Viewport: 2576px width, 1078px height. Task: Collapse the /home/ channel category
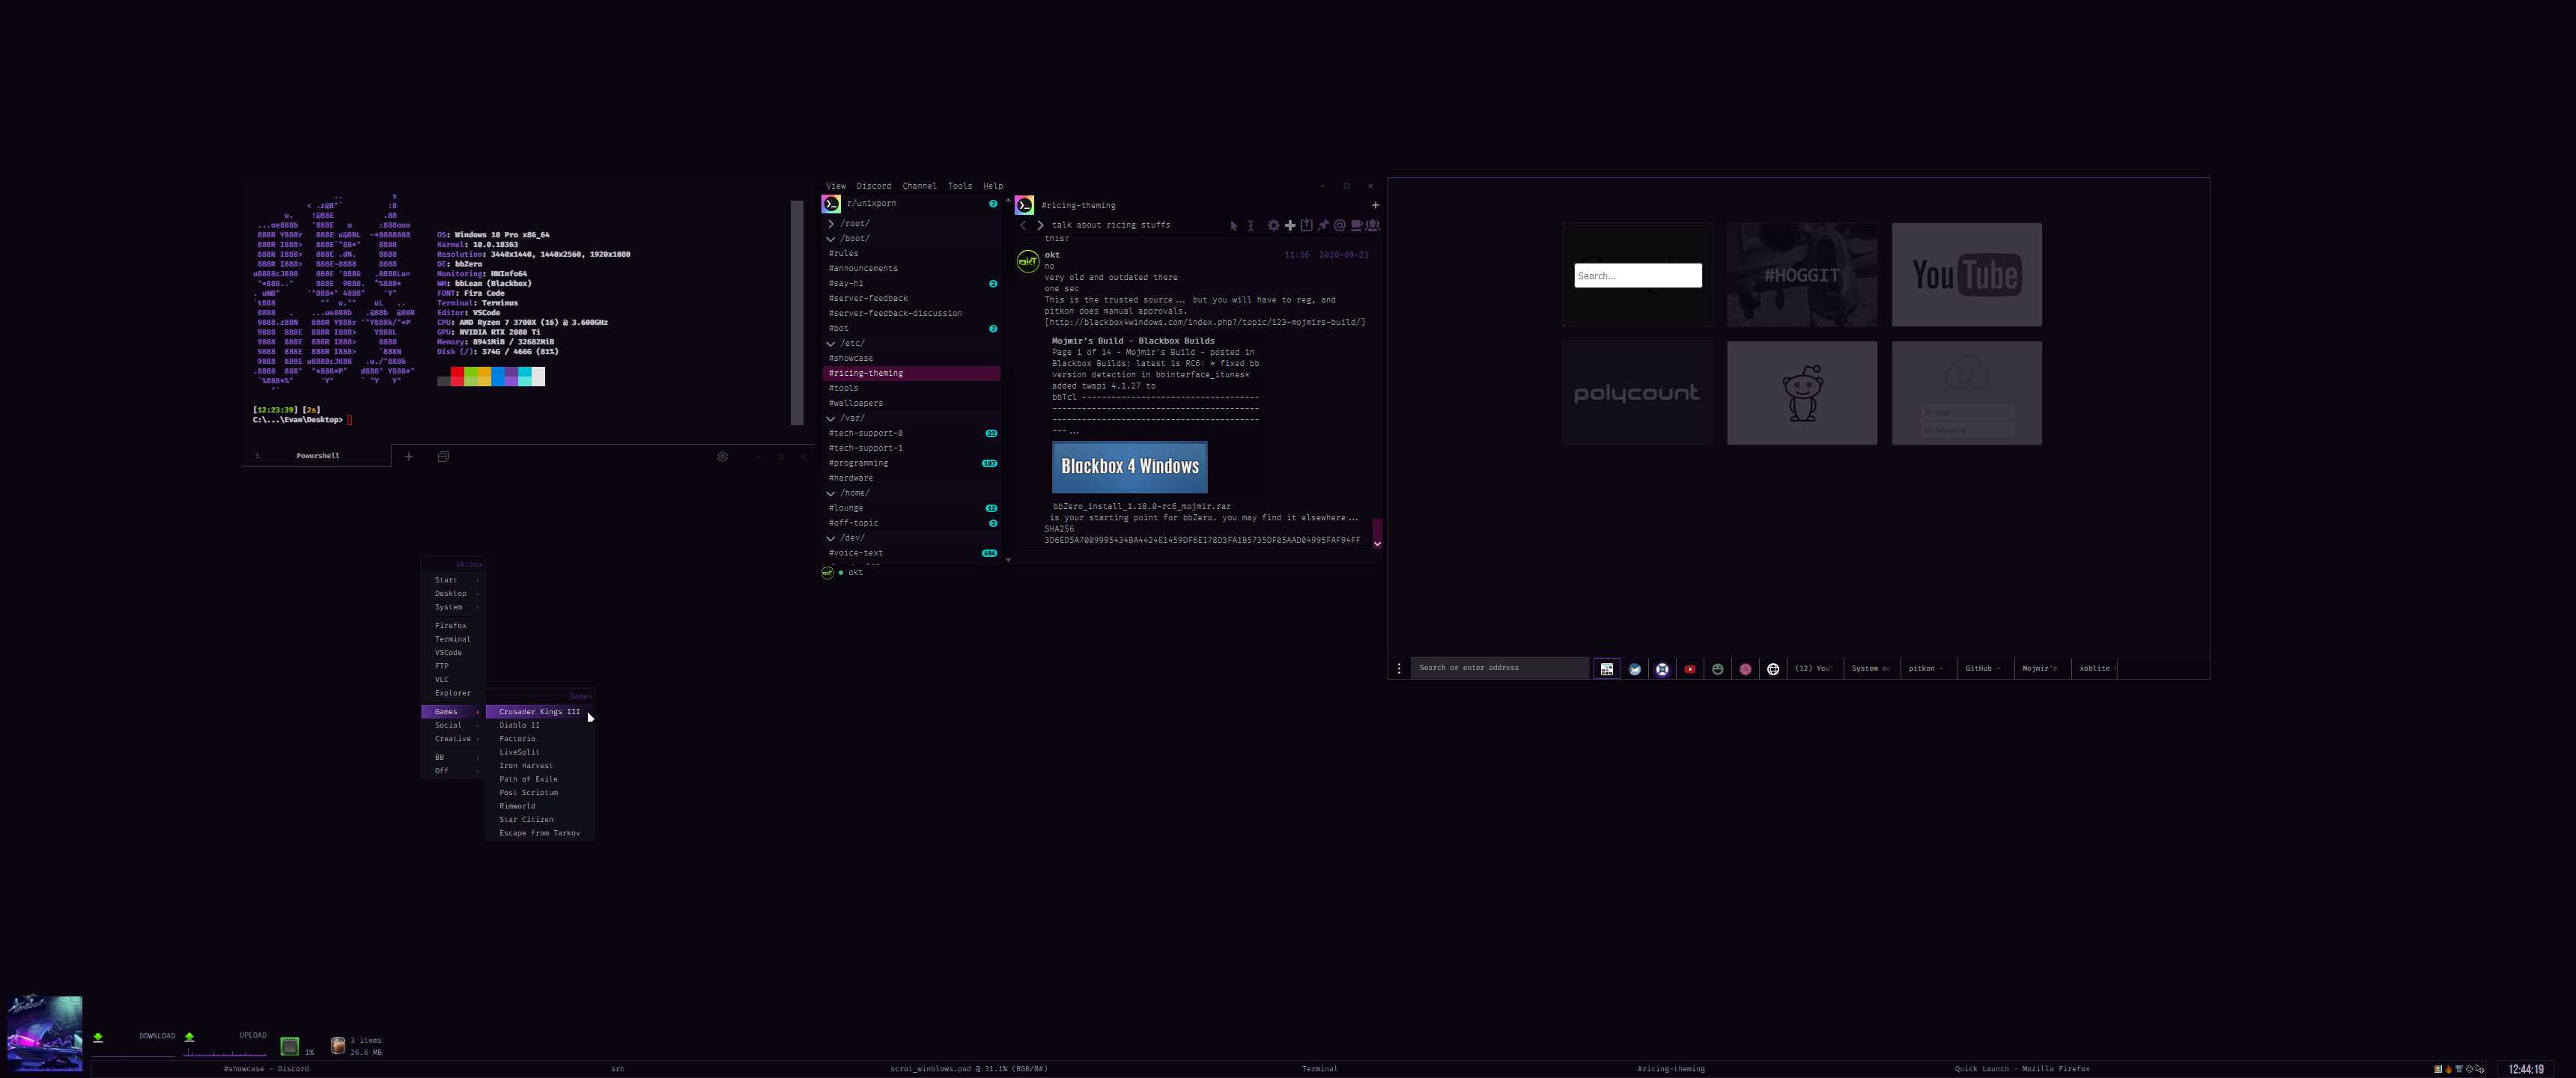(x=831, y=493)
